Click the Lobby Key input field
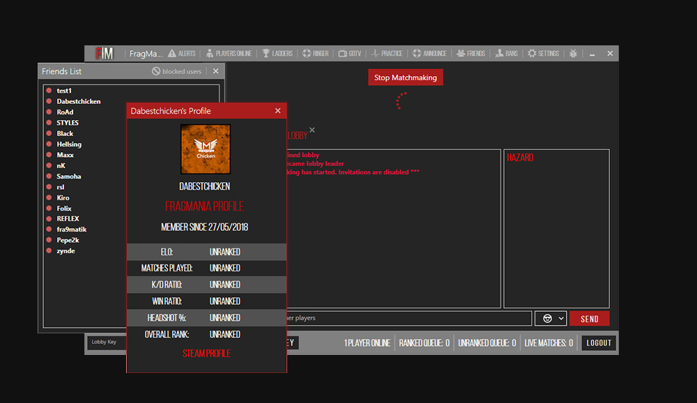Screen dimensions: 697x403 click(108, 342)
